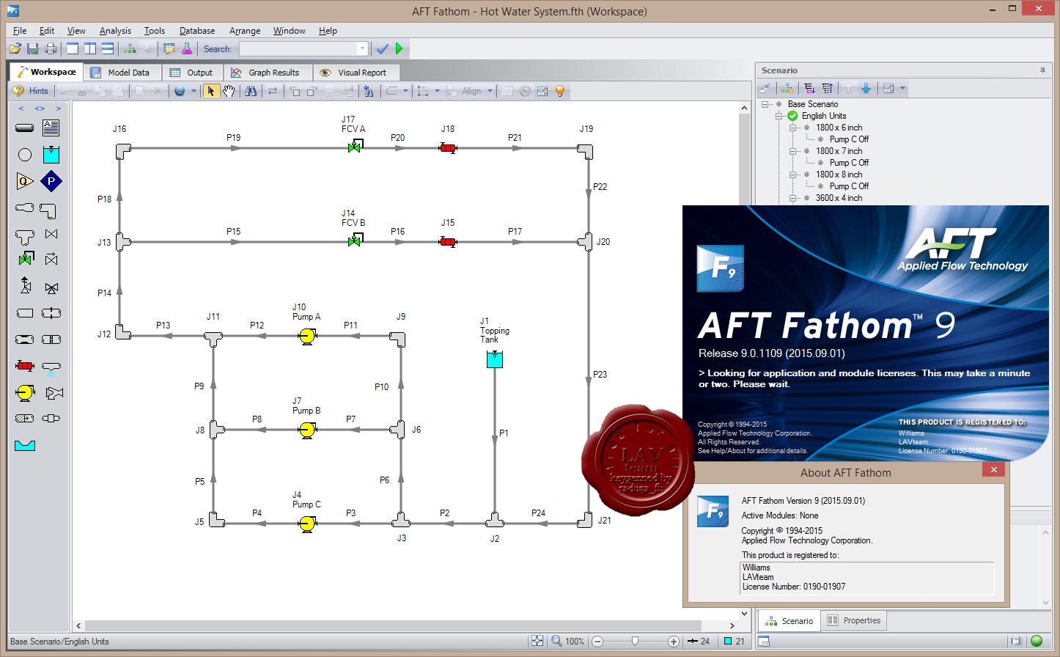Click the zoom in plus button
The image size is (1060, 657).
click(x=673, y=641)
